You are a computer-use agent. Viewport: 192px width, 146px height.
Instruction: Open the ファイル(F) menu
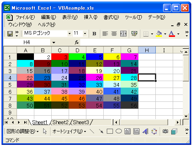[x=25, y=17]
